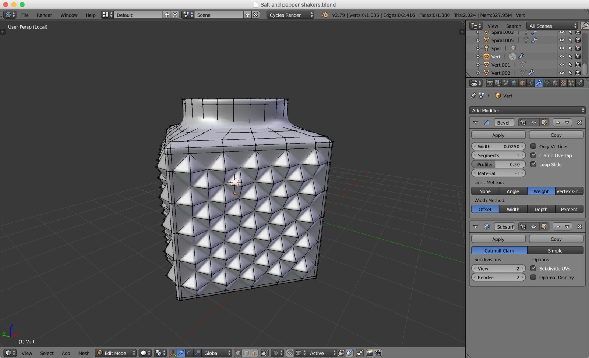The height and width of the screenshot is (358, 589).
Task: Open the Select menu in 3D header
Action: coord(47,353)
